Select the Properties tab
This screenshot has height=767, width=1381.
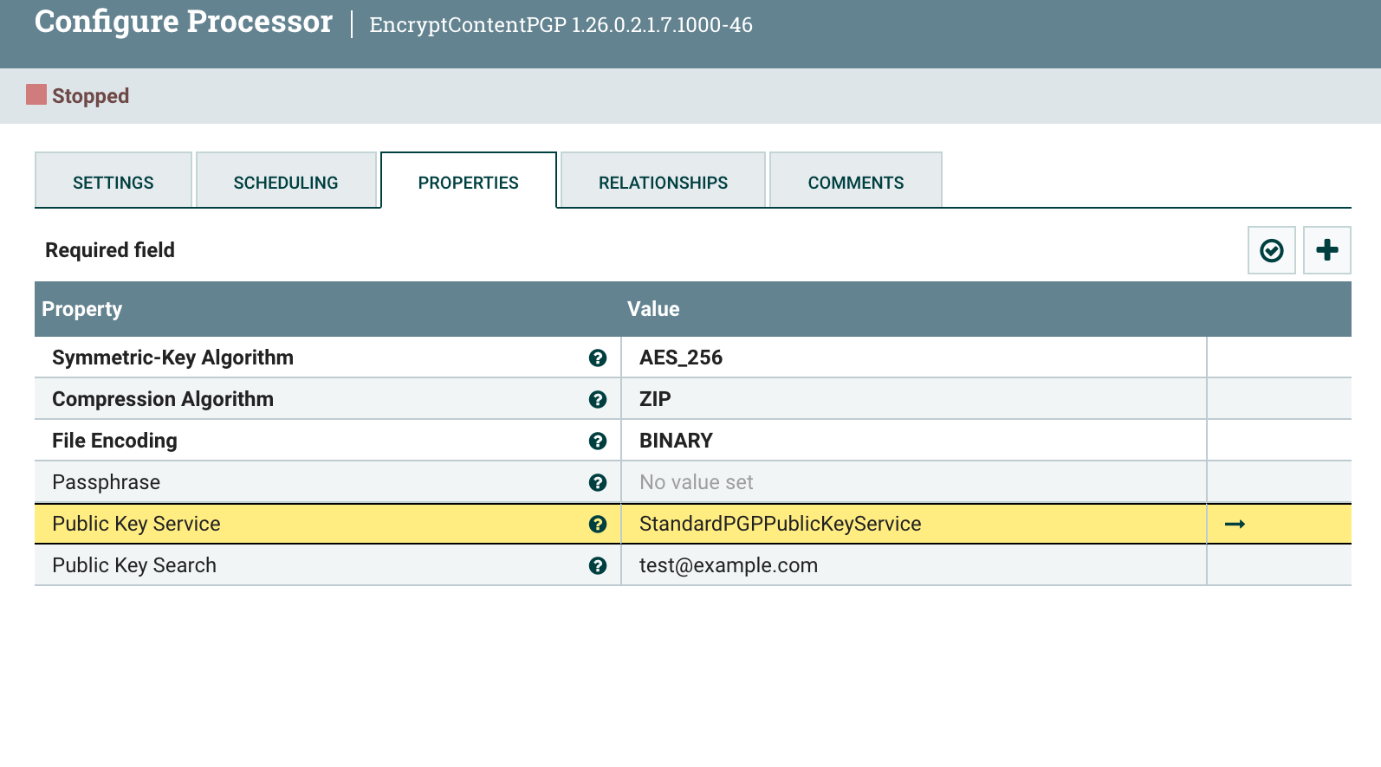point(469,180)
